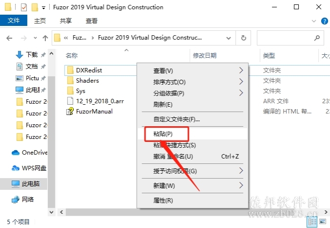Click the 12_19_2018_0.arr file icon
Viewport: 330px width, 228px height.
coord(70,101)
